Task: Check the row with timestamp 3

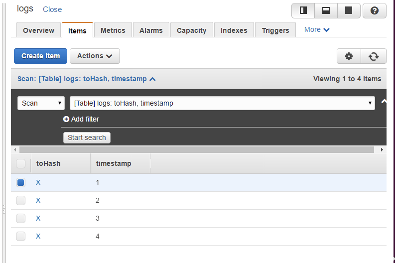Action: (x=20, y=218)
